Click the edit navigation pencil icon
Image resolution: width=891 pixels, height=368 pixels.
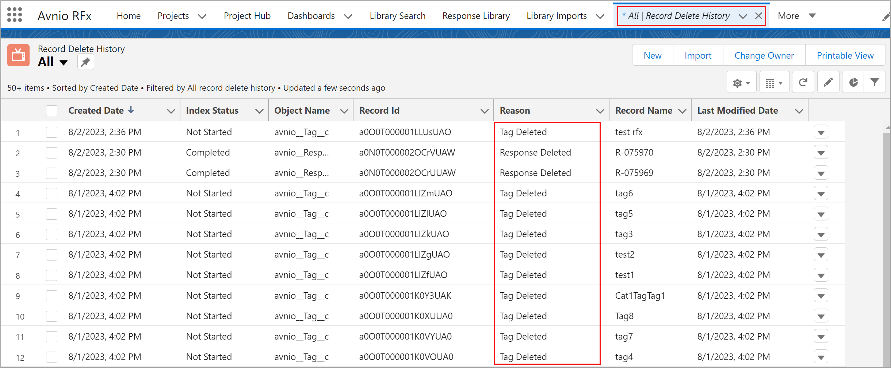coord(886,16)
